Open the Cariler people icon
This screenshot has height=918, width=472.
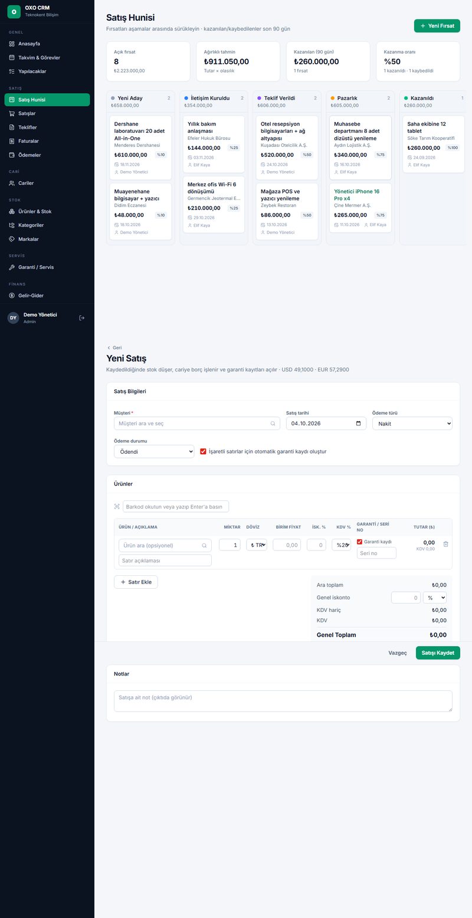12,183
